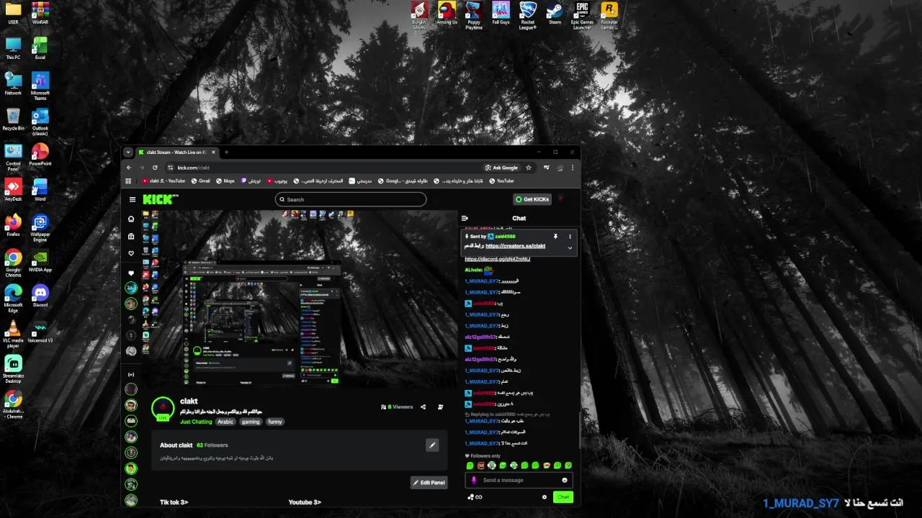Open the Among Us desktop shortcut
The height and width of the screenshot is (518, 922).
447,14
